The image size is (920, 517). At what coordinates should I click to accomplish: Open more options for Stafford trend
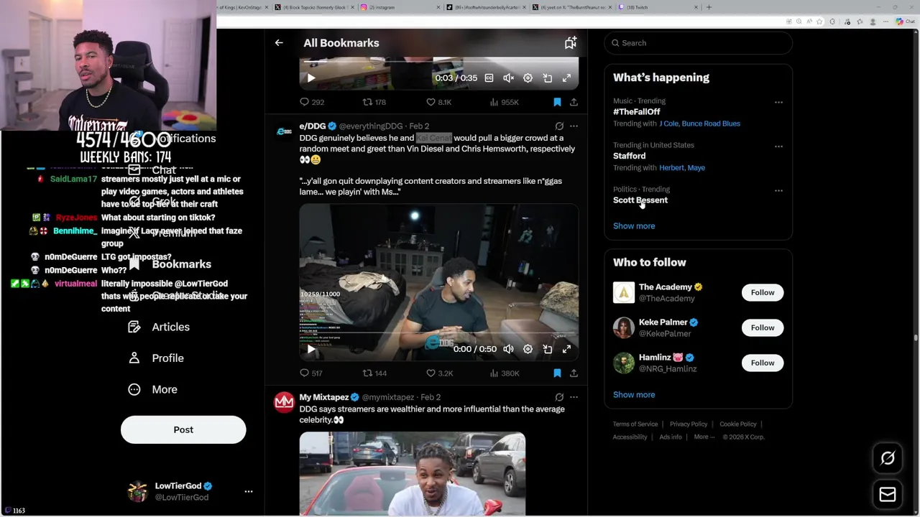coord(778,146)
